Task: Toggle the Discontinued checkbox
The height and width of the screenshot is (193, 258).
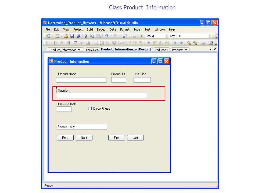Action: coord(90,109)
